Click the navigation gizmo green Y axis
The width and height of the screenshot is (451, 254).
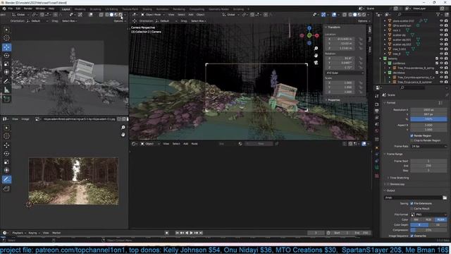click(x=309, y=35)
